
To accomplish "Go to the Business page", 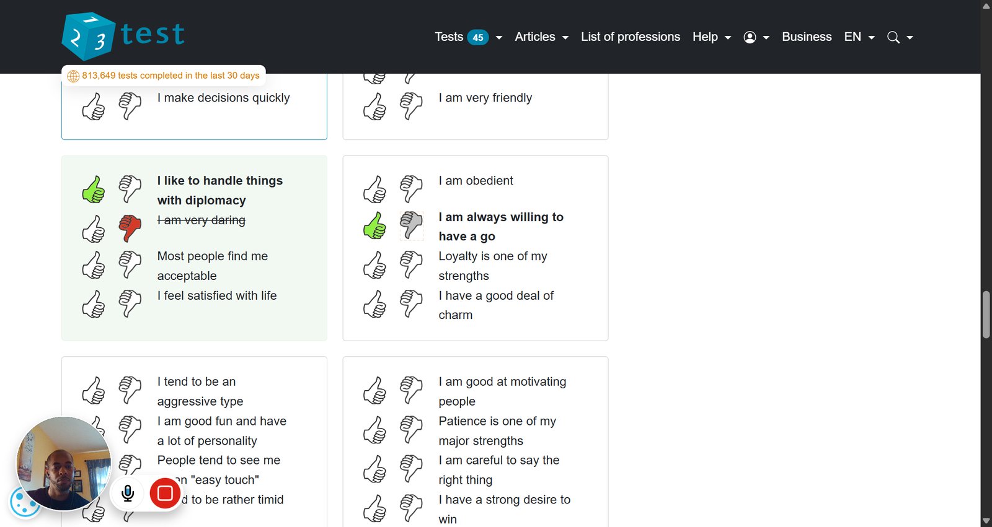I will pyautogui.click(x=807, y=37).
